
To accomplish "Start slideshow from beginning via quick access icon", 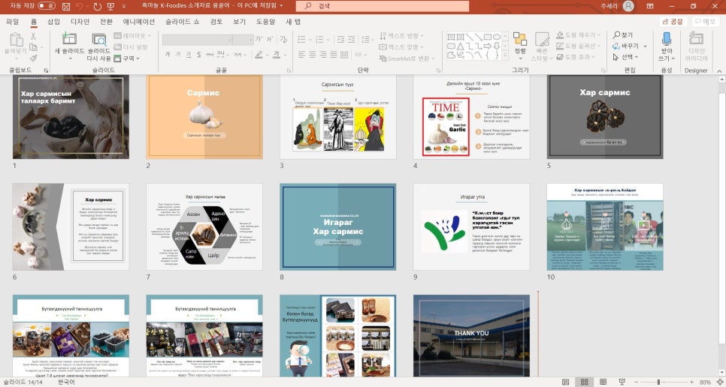I will 110,7.
